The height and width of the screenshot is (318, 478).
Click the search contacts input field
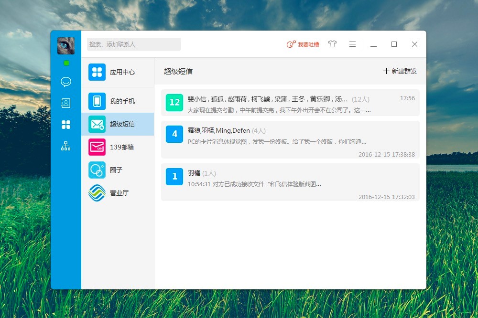click(x=134, y=44)
